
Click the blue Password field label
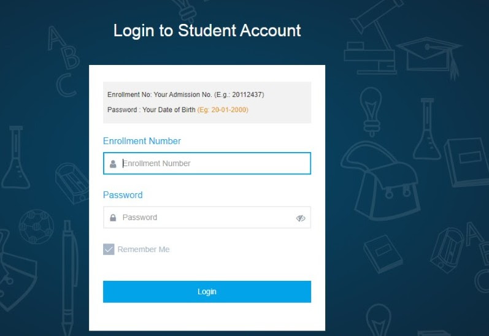click(x=123, y=195)
